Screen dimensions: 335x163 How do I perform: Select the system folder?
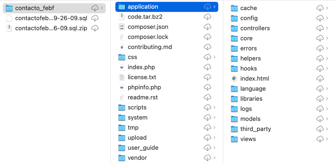pos(137,118)
